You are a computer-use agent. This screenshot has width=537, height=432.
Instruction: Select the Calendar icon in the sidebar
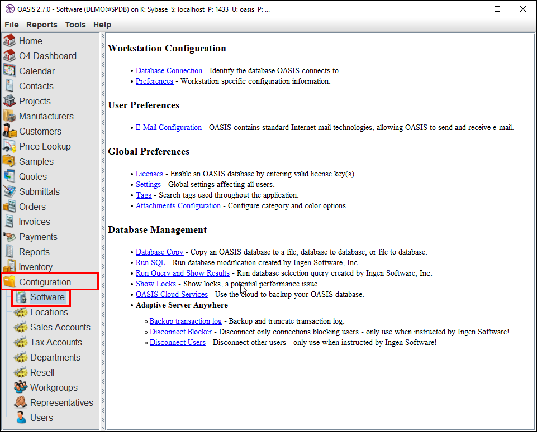point(9,71)
